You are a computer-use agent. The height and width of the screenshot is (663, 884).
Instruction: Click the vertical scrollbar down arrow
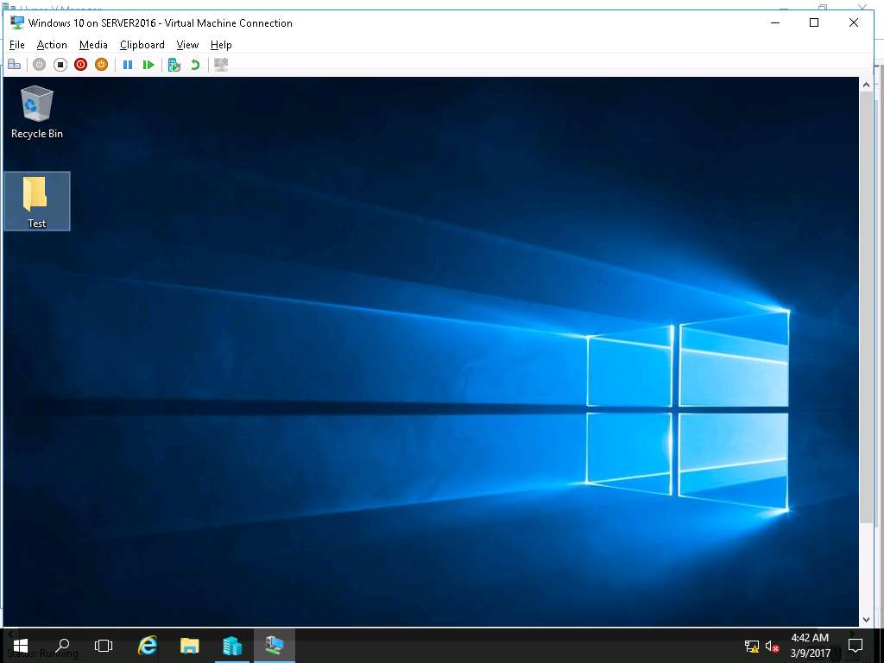[866, 620]
